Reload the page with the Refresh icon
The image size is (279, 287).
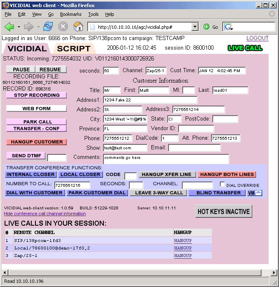click(48, 27)
